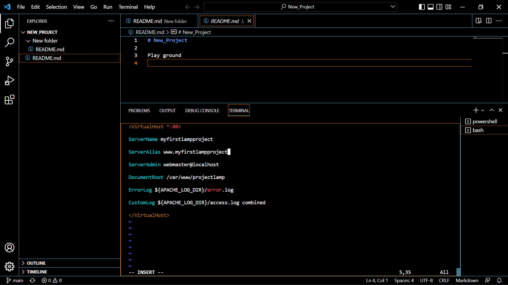Toggle the panel visibility

(430, 7)
